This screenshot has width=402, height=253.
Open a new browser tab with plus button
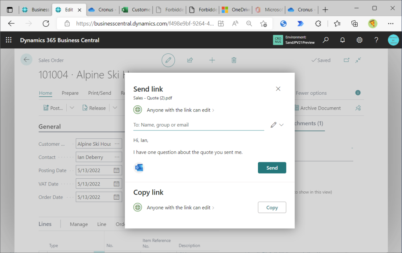(325, 10)
